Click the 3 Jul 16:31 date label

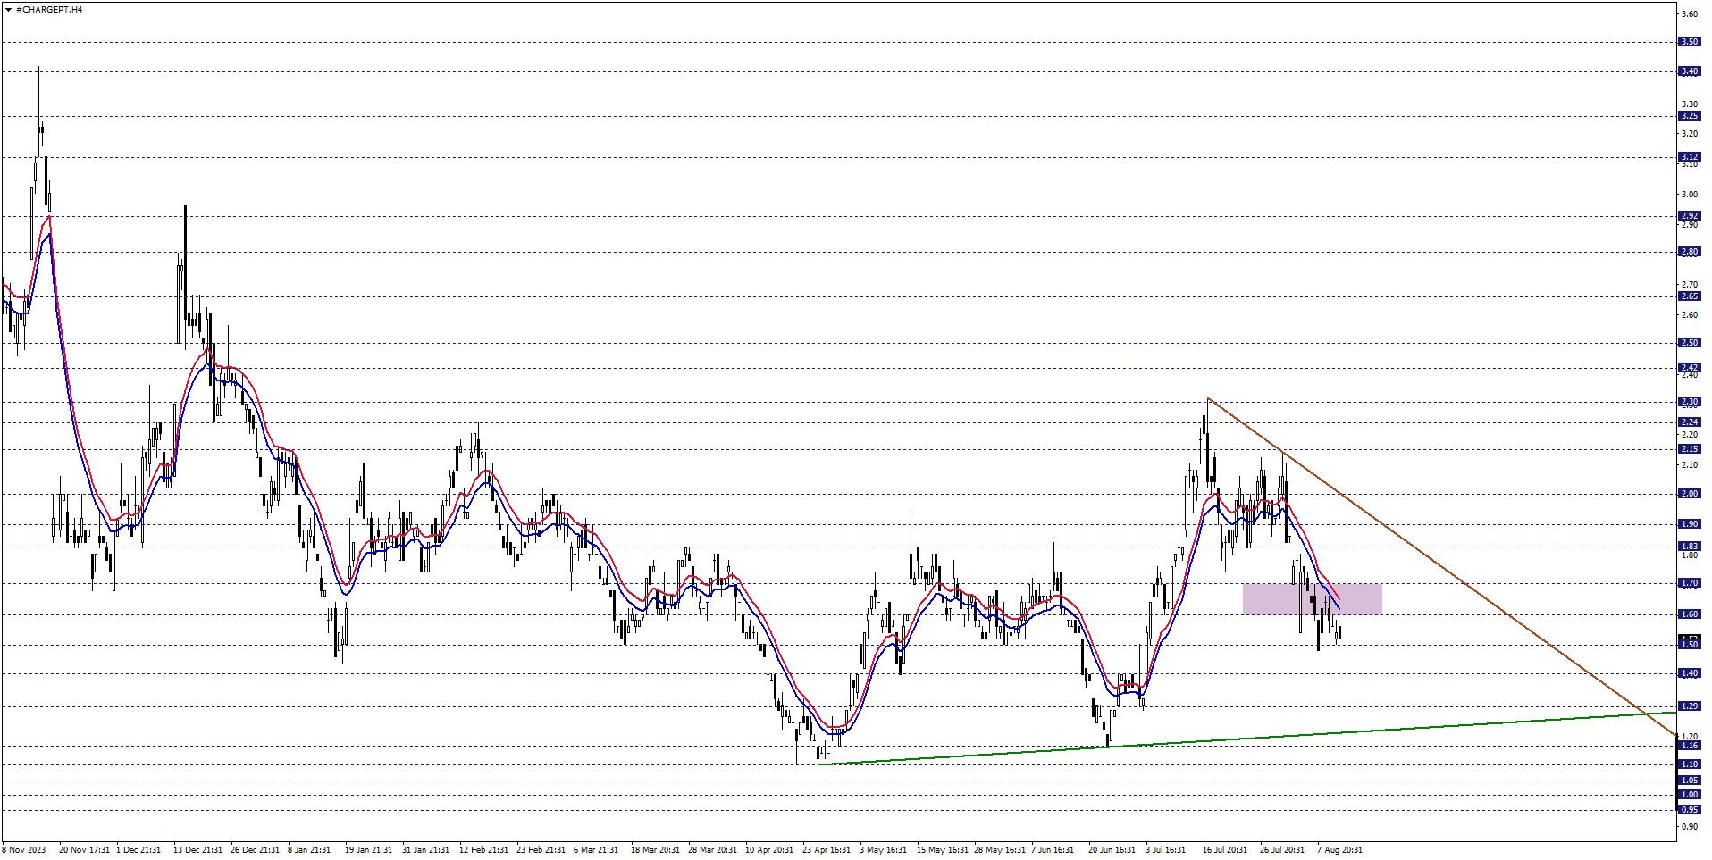pos(1165,850)
